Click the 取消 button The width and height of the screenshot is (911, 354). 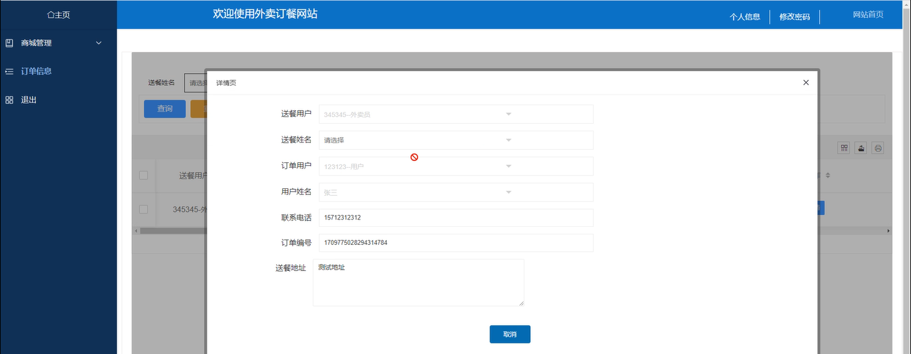tap(510, 334)
